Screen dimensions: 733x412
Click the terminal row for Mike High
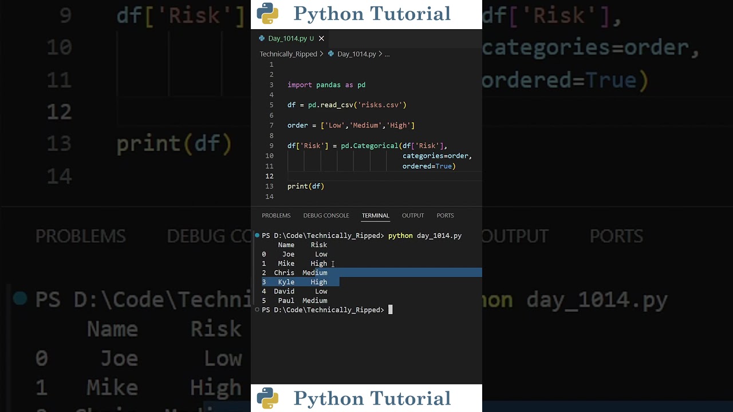(x=295, y=263)
